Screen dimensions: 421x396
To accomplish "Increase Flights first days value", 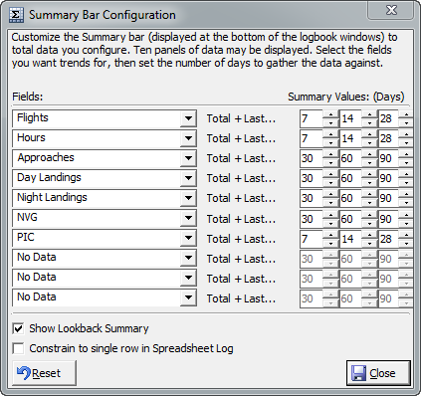I will pyautogui.click(x=330, y=114).
